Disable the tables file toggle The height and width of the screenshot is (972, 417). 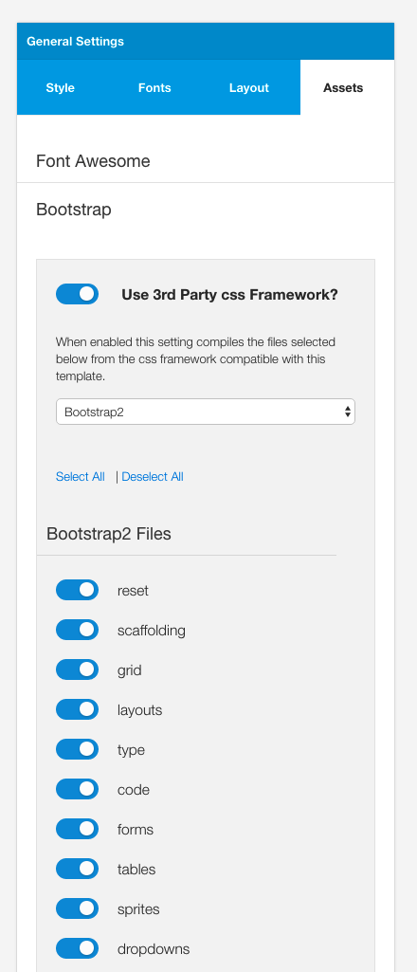tap(78, 869)
